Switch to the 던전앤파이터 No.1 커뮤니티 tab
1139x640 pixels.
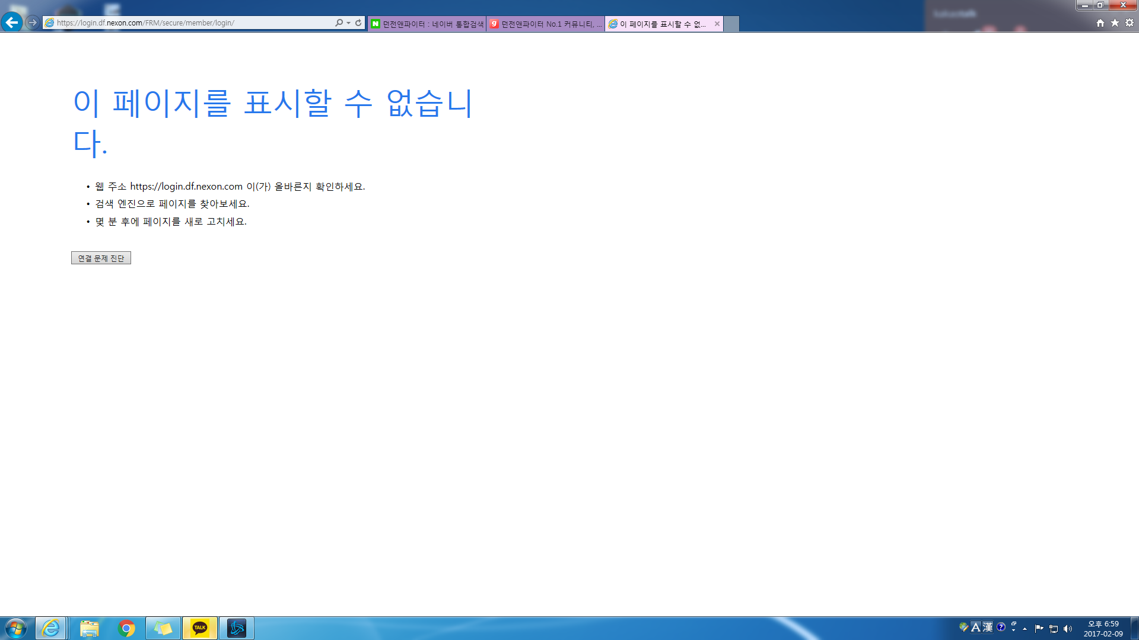pos(546,24)
